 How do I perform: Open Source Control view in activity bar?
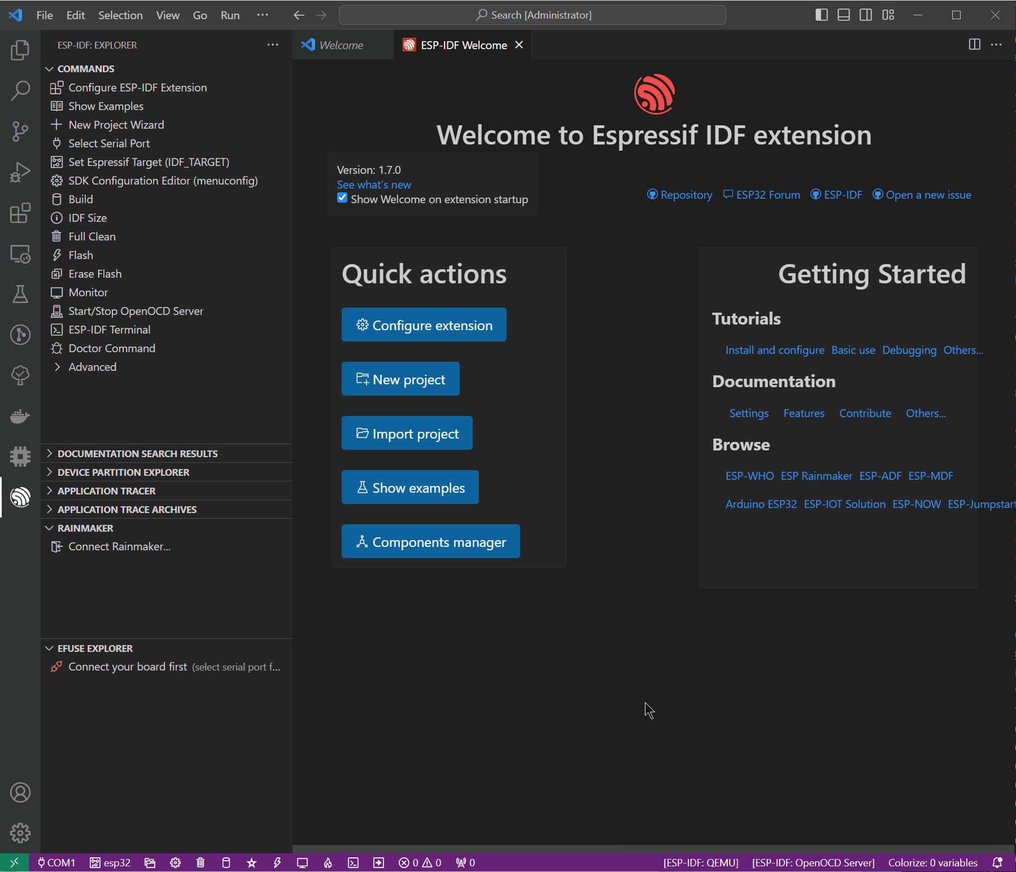pyautogui.click(x=20, y=131)
